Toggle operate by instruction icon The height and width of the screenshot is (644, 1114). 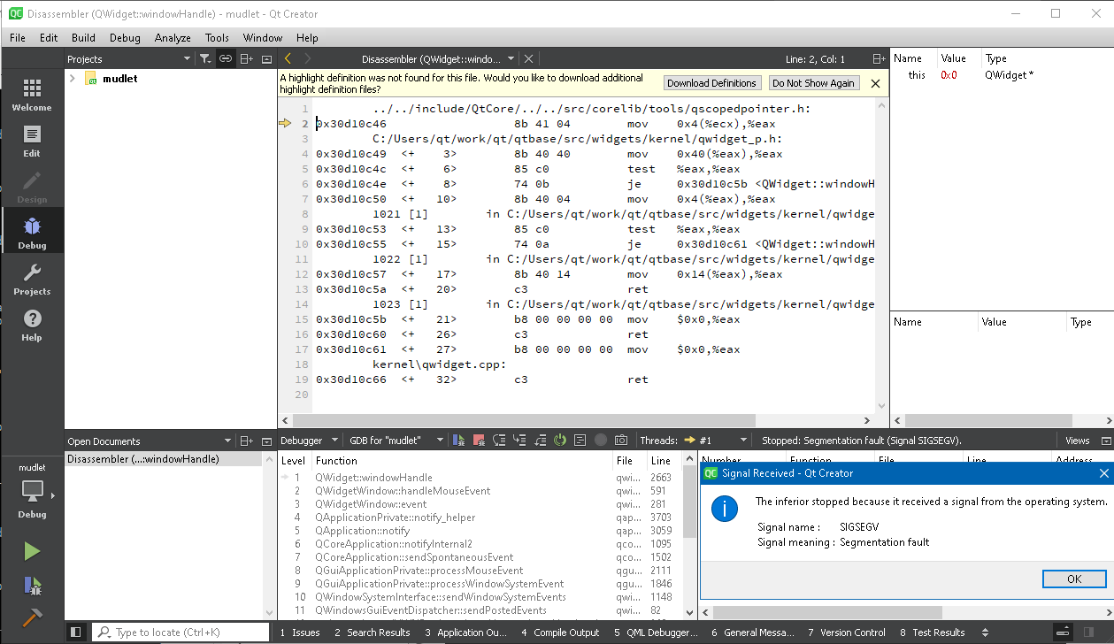580,440
